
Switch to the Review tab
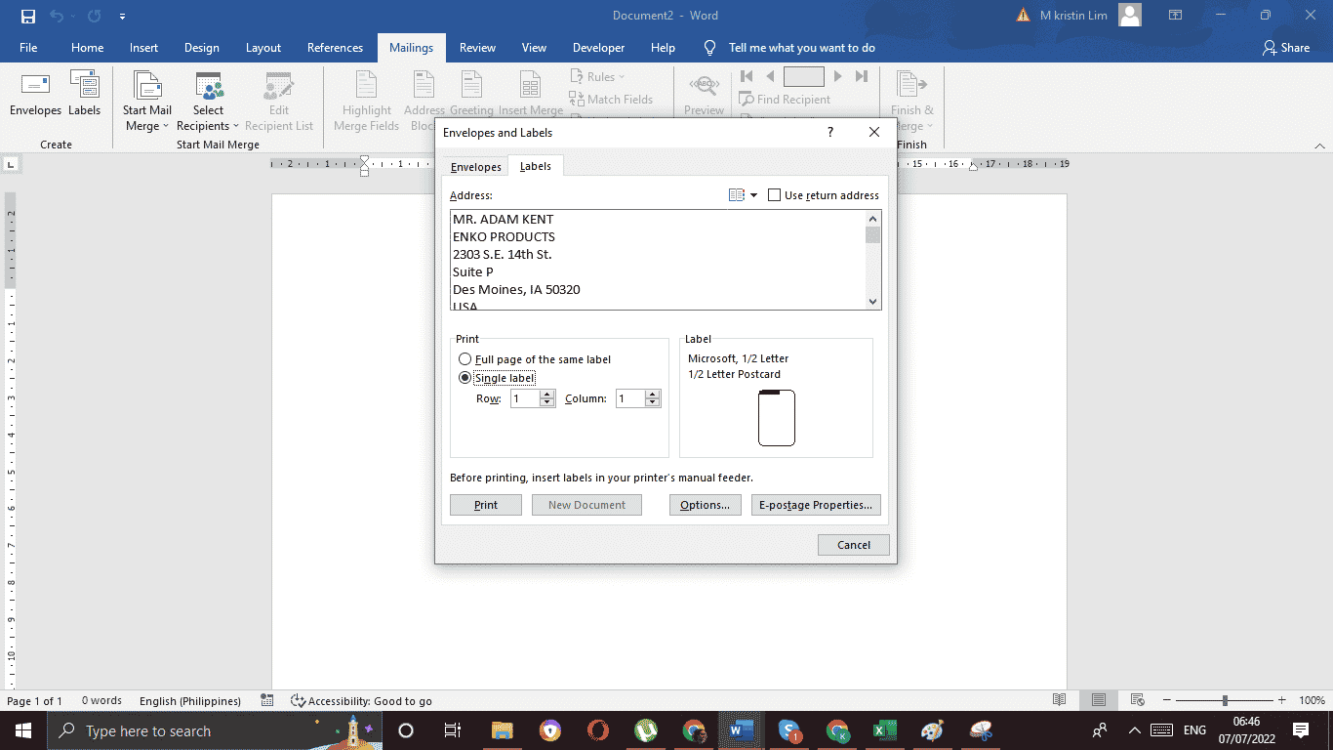coord(477,48)
